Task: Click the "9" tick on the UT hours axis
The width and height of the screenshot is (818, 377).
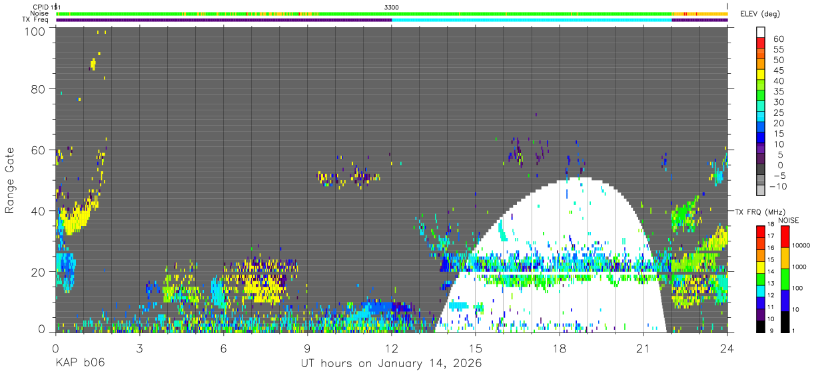Action: (x=307, y=348)
